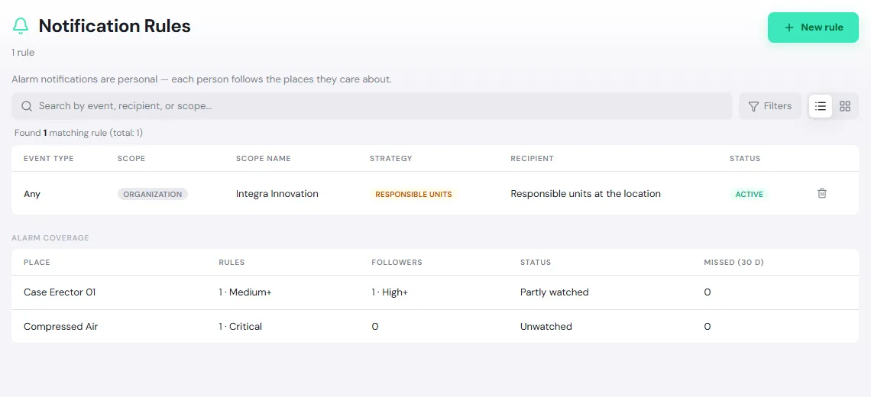Focus the rule search field

371,106
